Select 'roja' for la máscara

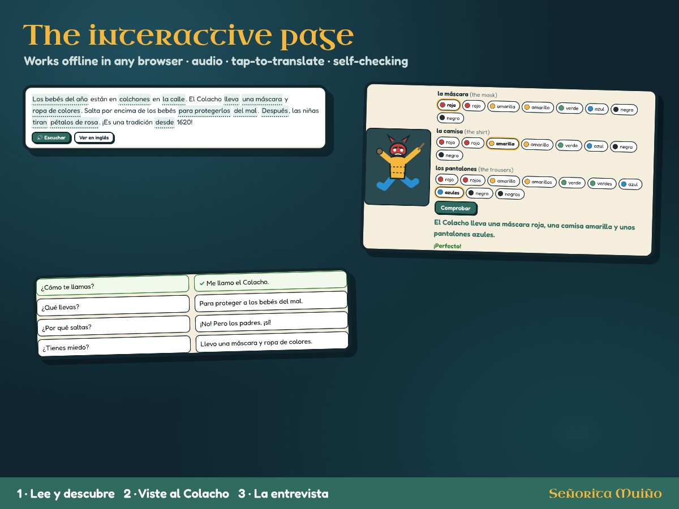pyautogui.click(x=448, y=105)
